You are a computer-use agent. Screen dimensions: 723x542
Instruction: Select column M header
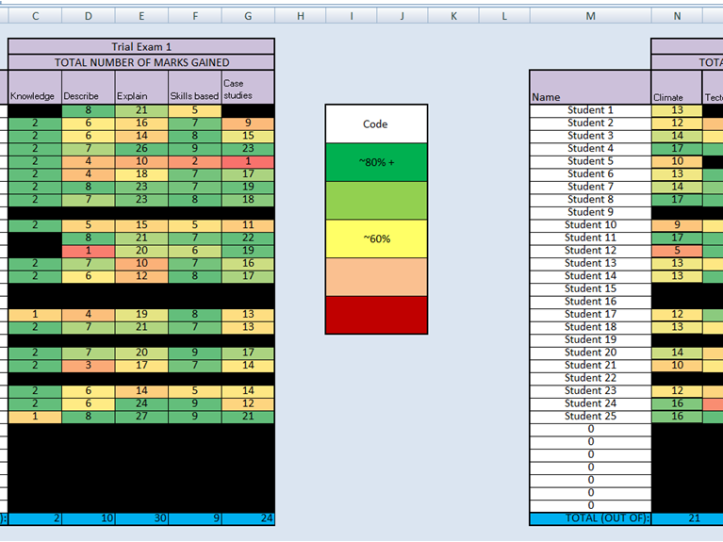pos(590,16)
